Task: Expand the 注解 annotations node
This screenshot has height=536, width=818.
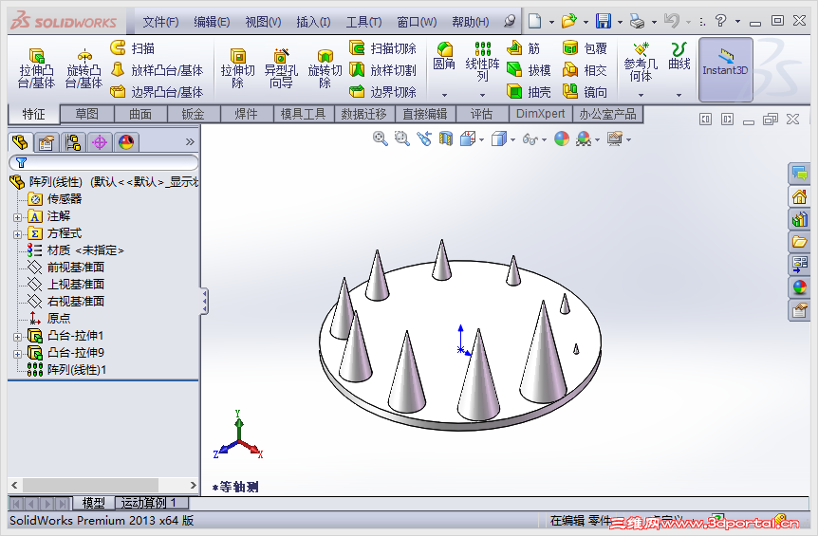Action: click(17, 217)
